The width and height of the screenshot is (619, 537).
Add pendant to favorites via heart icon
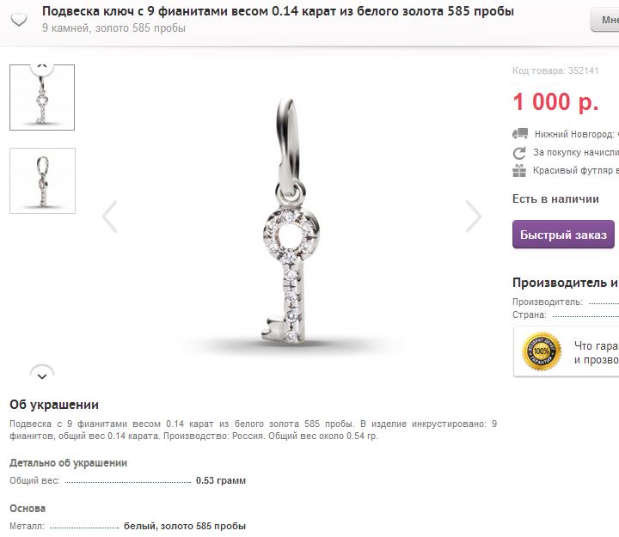19,20
